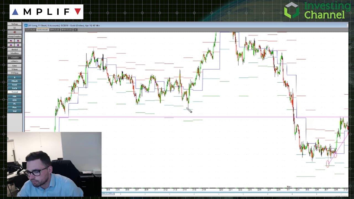Click the <Hist> sidebar button
This screenshot has height=199, width=354.
tap(14, 61)
